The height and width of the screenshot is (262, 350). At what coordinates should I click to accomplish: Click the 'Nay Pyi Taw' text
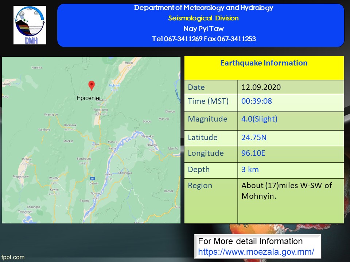pyautogui.click(x=203, y=28)
